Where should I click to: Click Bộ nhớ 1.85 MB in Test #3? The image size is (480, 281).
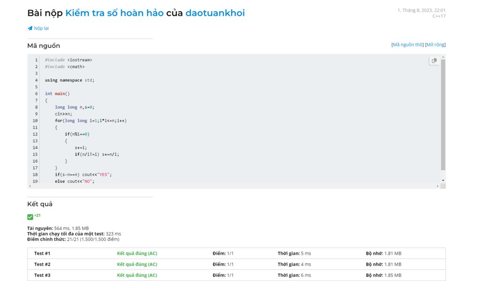pos(383,275)
